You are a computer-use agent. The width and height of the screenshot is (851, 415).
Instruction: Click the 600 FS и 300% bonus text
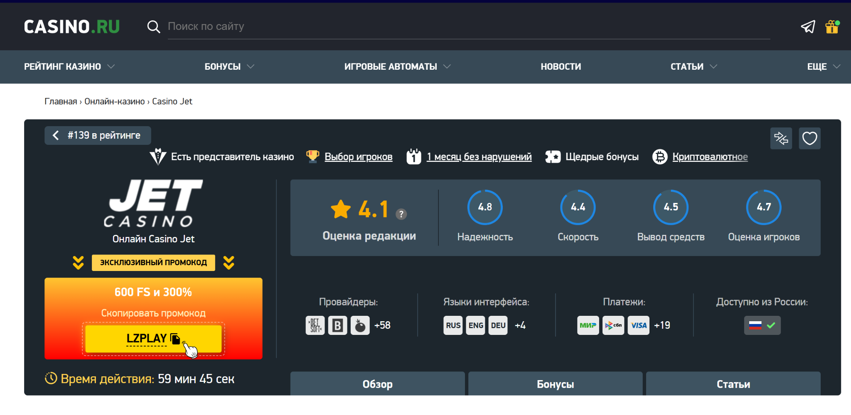[x=153, y=292]
